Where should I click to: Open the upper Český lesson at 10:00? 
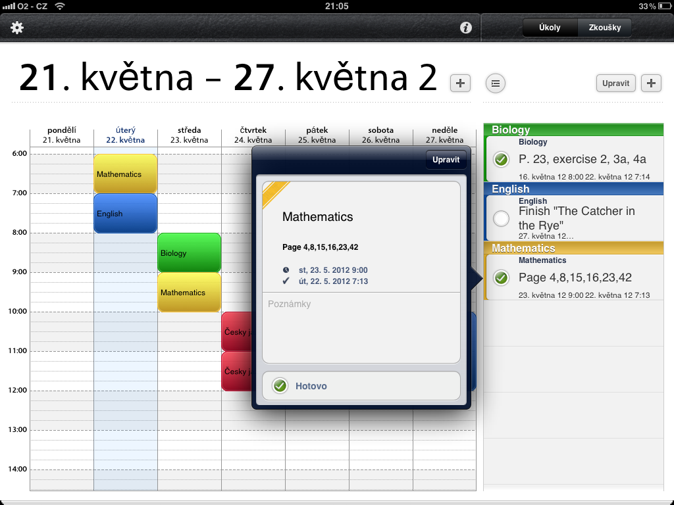pos(236,331)
